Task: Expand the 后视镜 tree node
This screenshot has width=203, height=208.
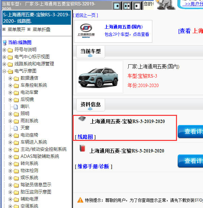Action: tap(10, 100)
